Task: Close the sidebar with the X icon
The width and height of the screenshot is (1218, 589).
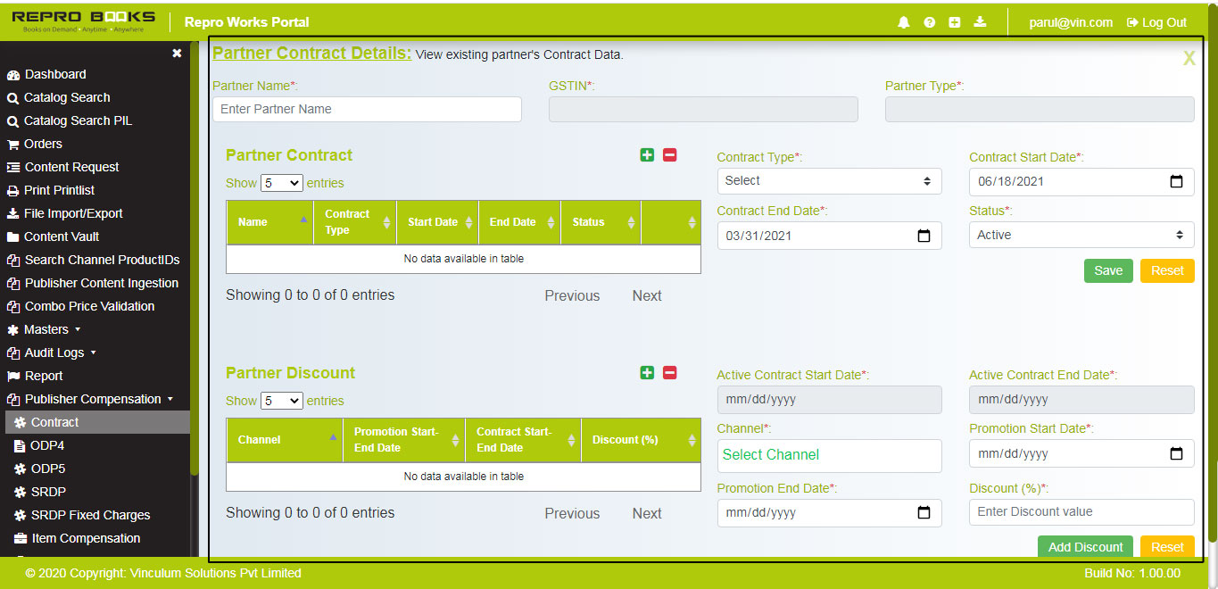Action: 177,54
